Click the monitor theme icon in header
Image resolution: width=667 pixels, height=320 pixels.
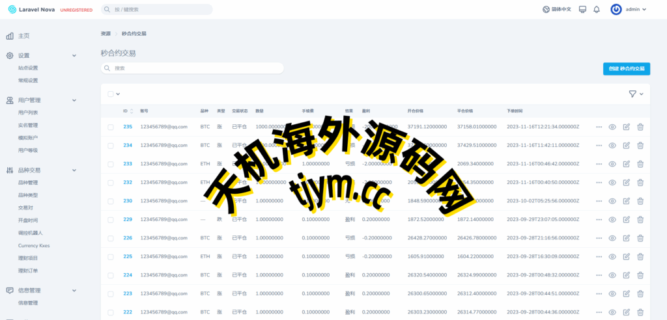tap(582, 10)
